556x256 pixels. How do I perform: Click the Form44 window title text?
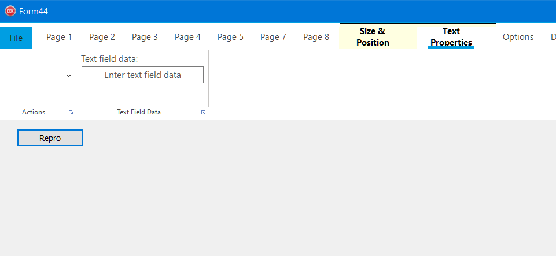[x=34, y=11]
